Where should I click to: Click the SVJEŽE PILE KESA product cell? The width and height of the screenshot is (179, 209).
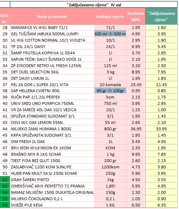[x=52, y=205]
